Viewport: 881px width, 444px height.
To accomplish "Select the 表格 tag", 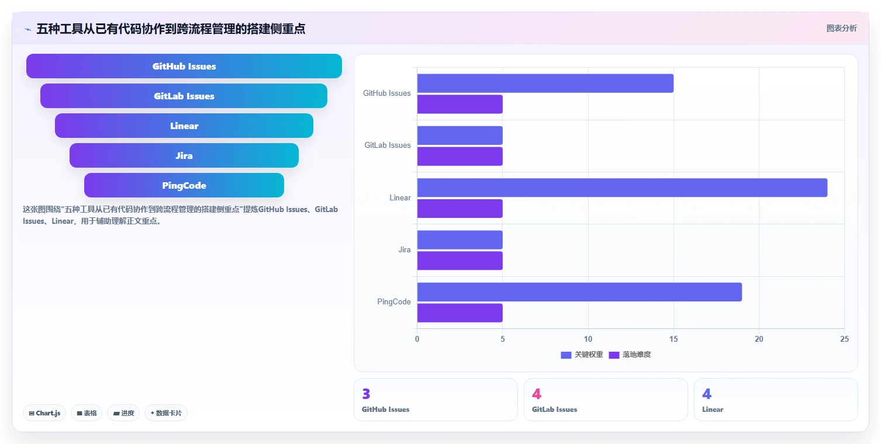I will point(87,413).
